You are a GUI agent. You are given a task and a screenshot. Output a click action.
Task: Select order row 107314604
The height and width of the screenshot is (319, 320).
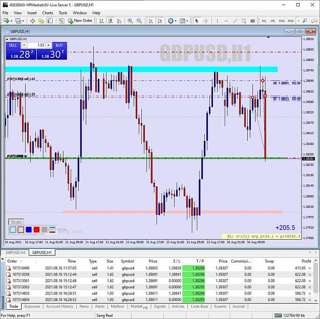[159, 300]
